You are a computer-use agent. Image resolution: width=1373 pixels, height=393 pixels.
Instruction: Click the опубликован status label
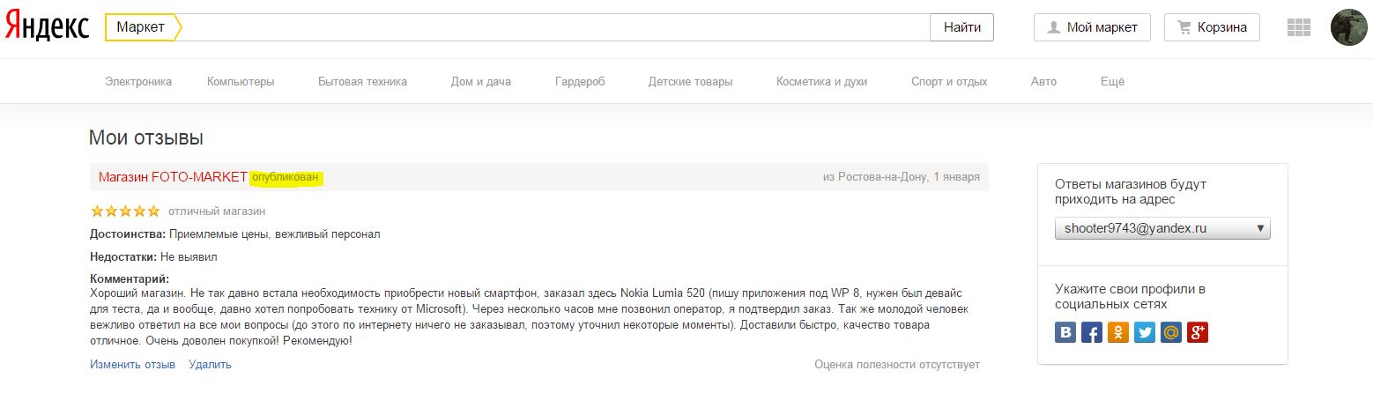pyautogui.click(x=286, y=177)
